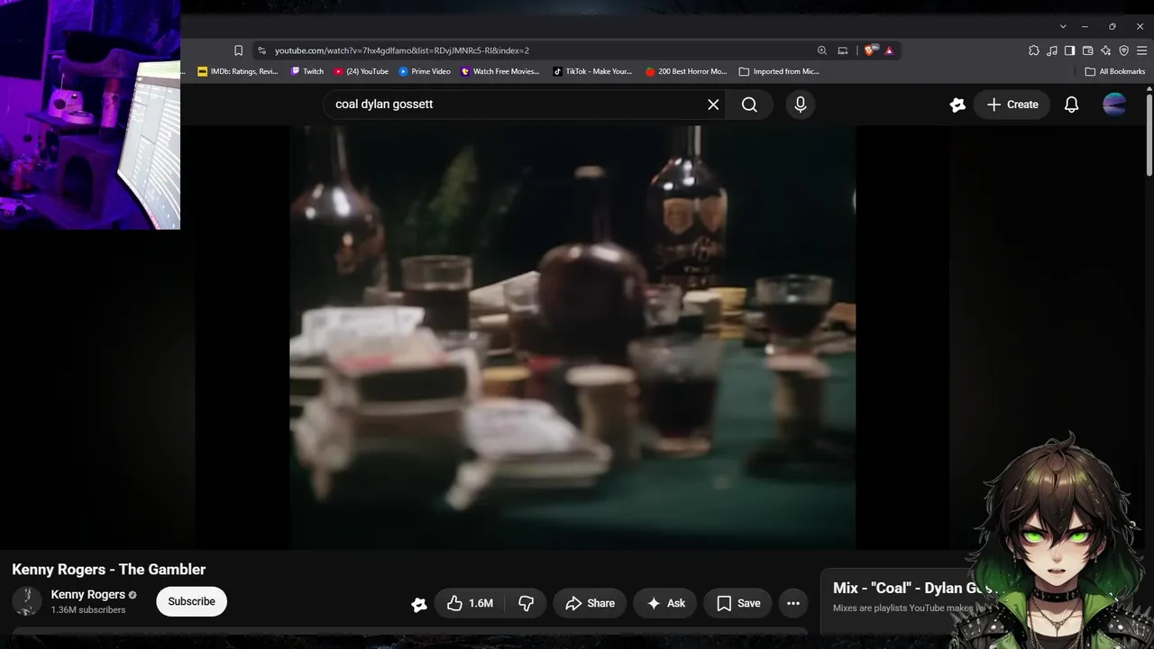The image size is (1154, 649).
Task: Click the video player to pause playback
Action: (572, 337)
